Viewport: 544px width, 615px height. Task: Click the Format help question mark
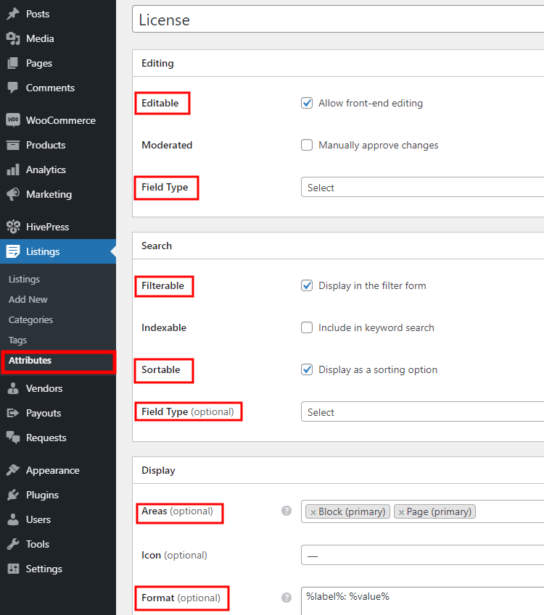pyautogui.click(x=287, y=598)
